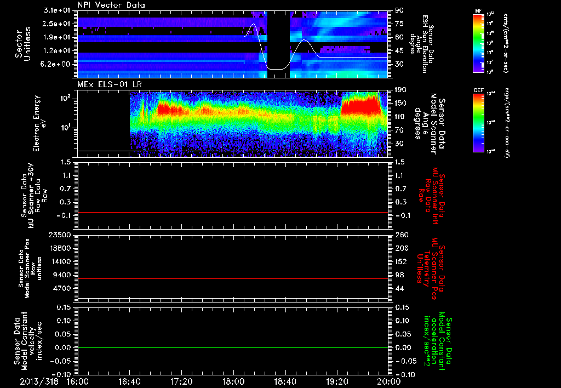Click the 'MEx ELS-01 LR' panel title
The height and width of the screenshot is (388, 561).
pos(109,84)
